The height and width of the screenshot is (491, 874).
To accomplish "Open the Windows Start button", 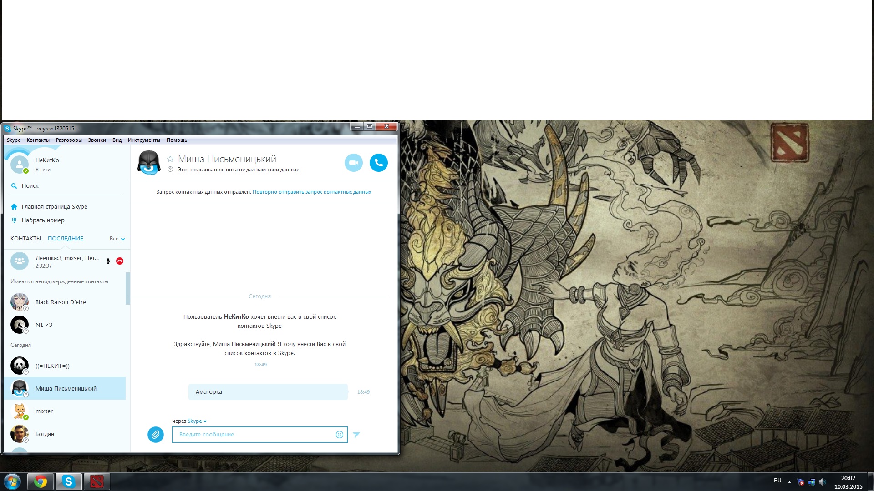I will [12, 481].
